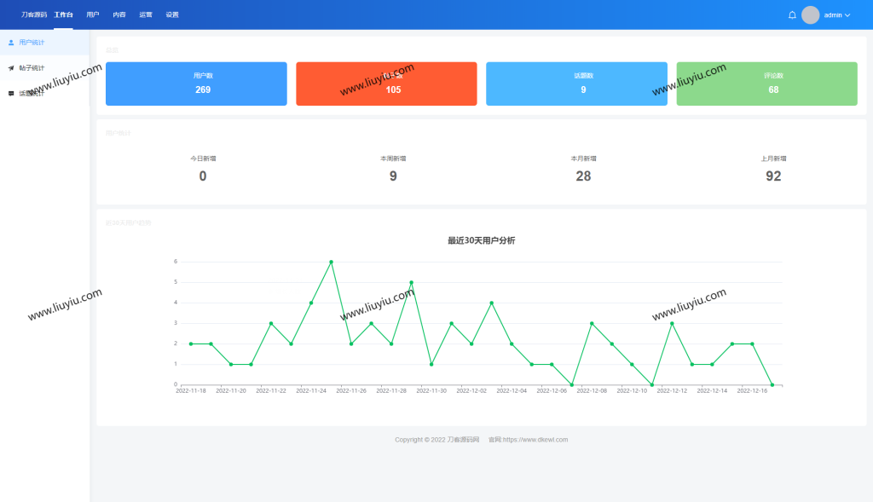
Task: Open the 内容 top menu
Action: (119, 14)
